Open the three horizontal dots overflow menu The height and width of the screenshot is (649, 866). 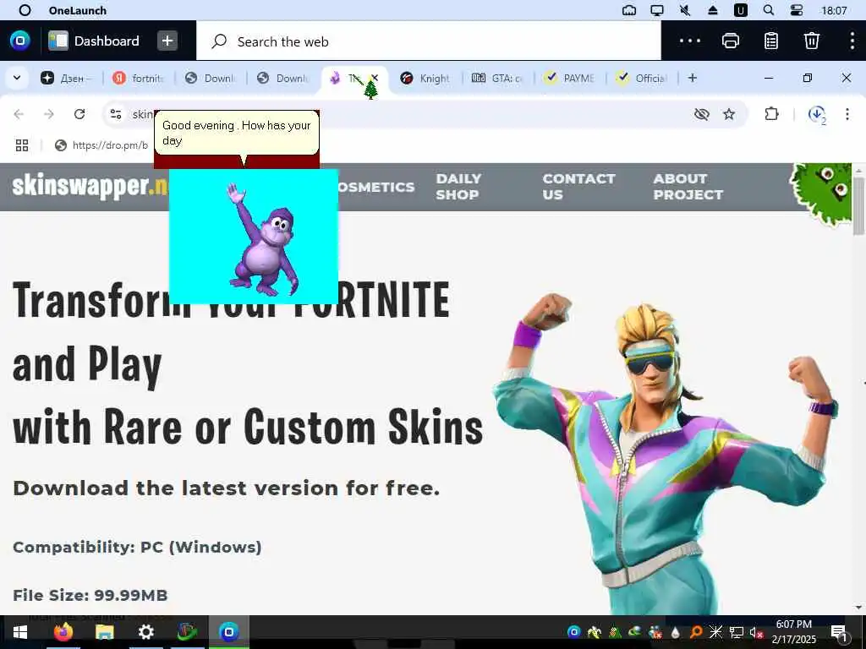(x=690, y=41)
